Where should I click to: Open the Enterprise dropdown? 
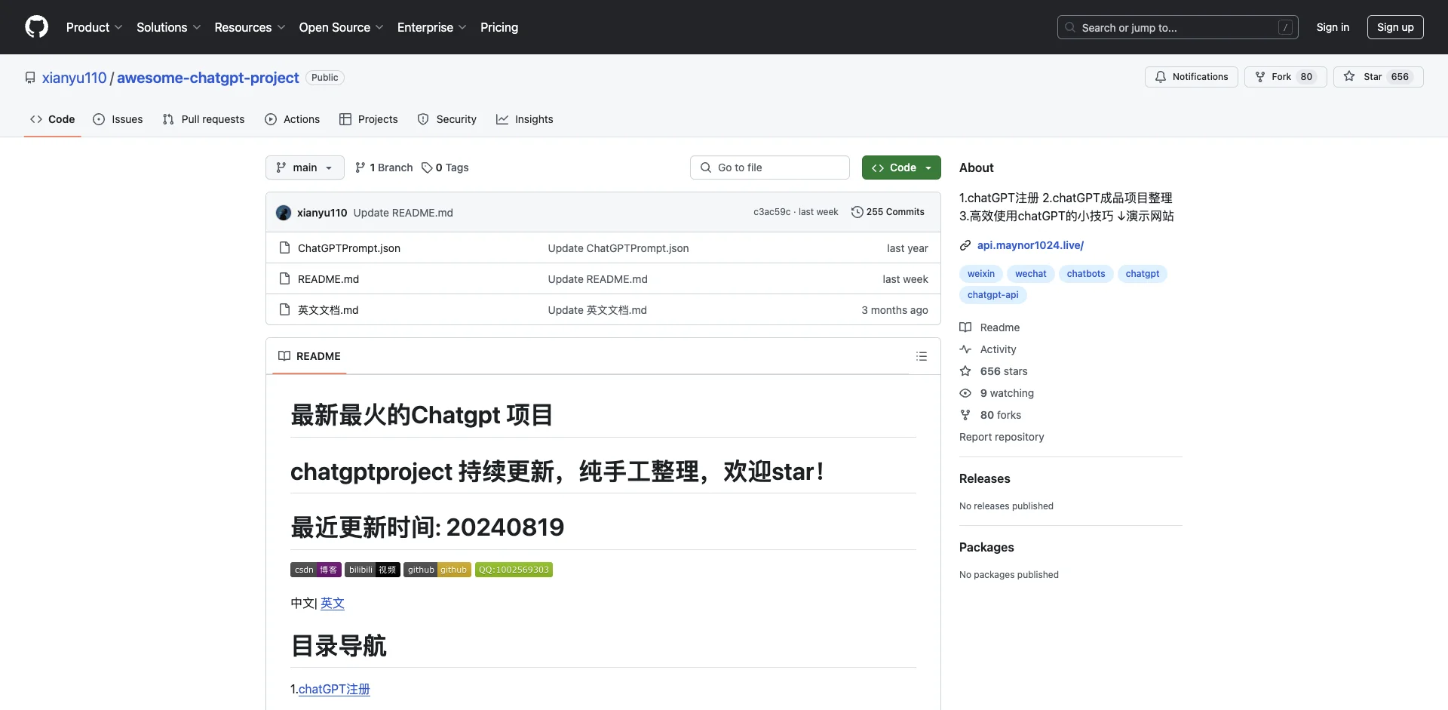click(x=432, y=27)
